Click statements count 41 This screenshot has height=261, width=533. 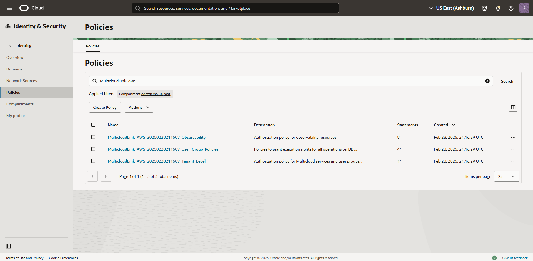(x=399, y=149)
